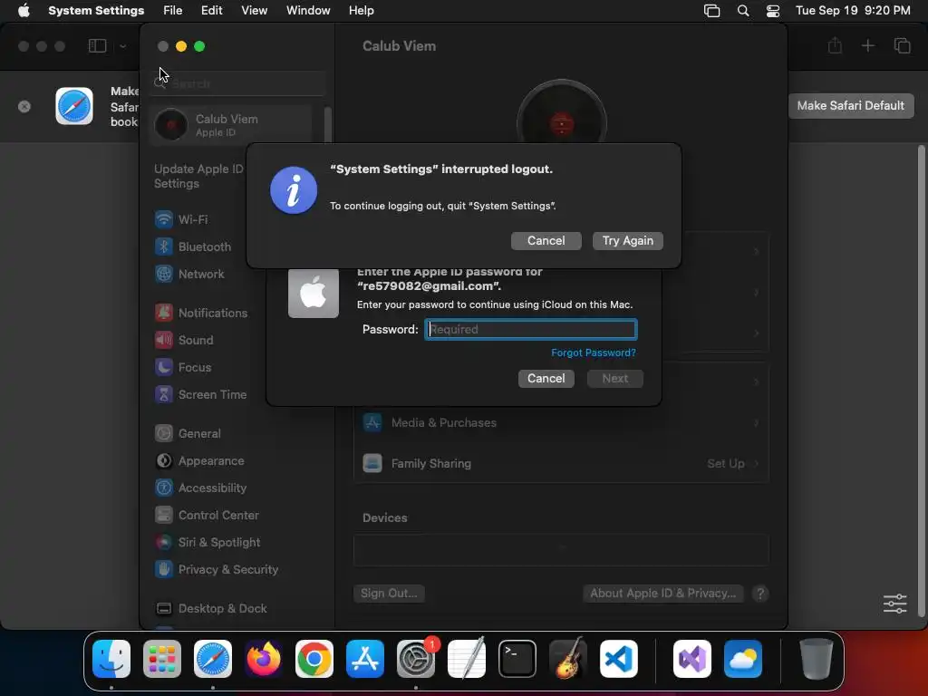
Task: Open the Apple menu
Action: [24, 11]
